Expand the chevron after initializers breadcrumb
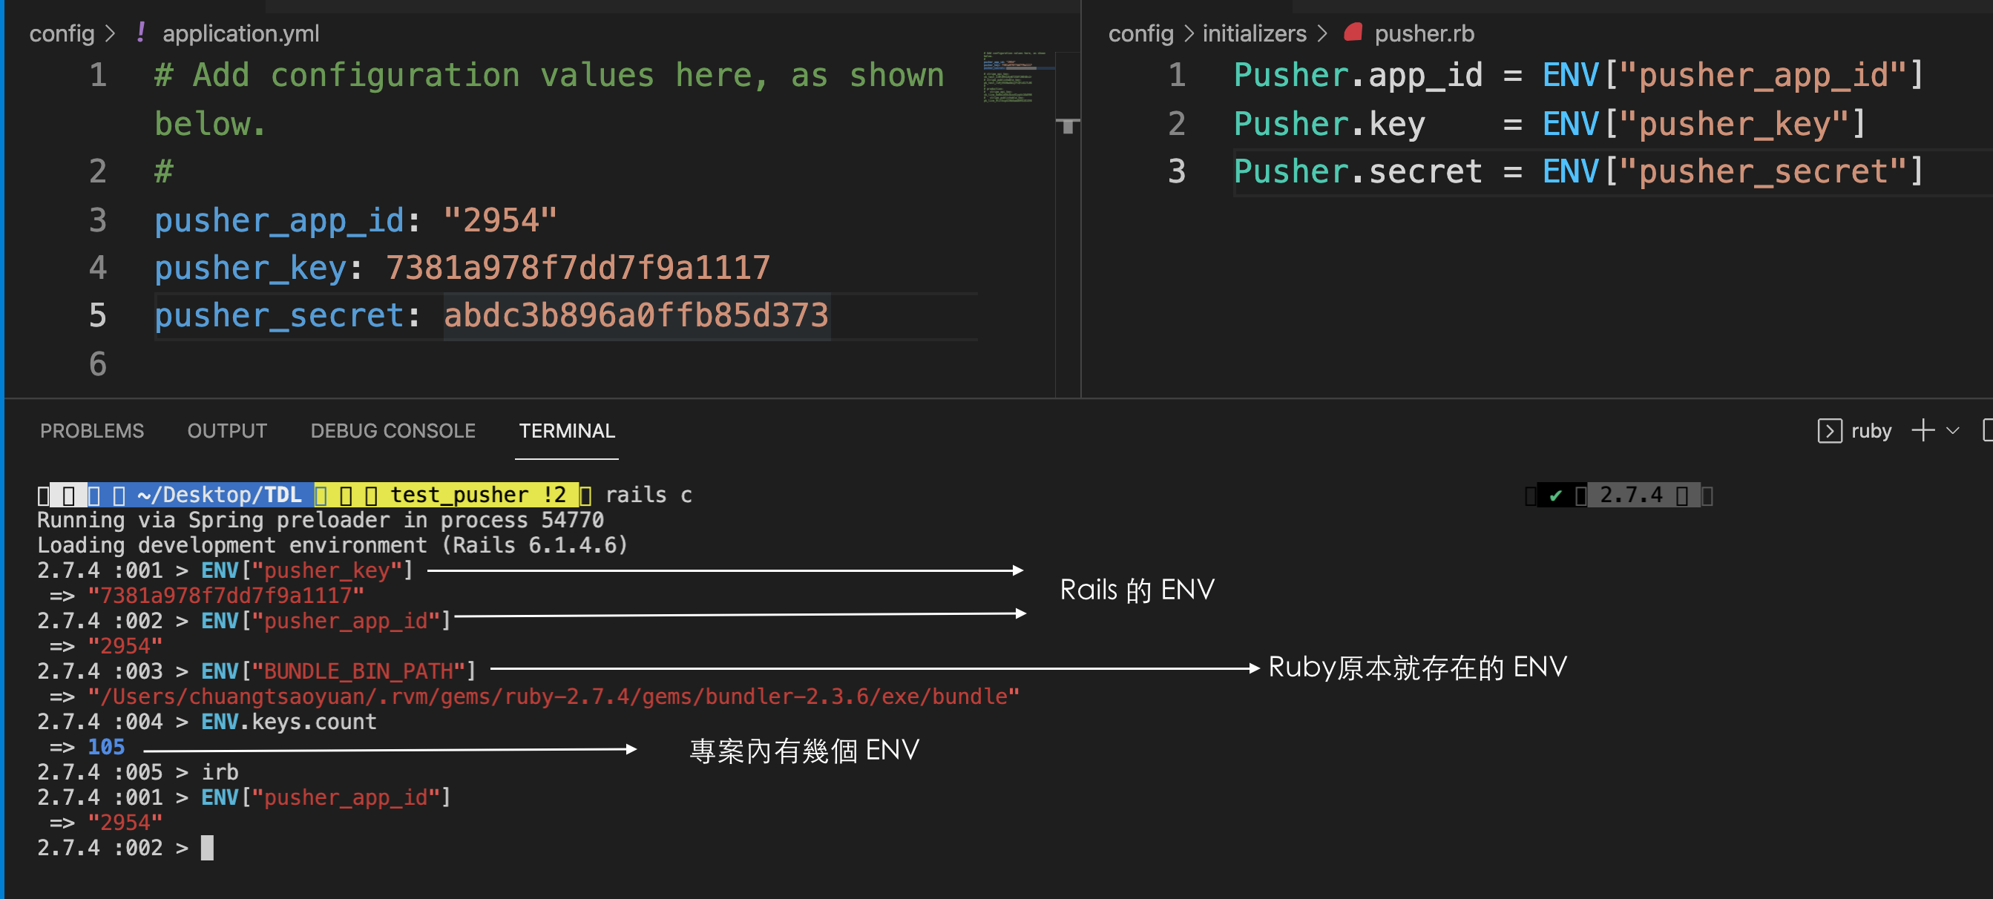Screen dimensions: 1993x899 [1322, 33]
